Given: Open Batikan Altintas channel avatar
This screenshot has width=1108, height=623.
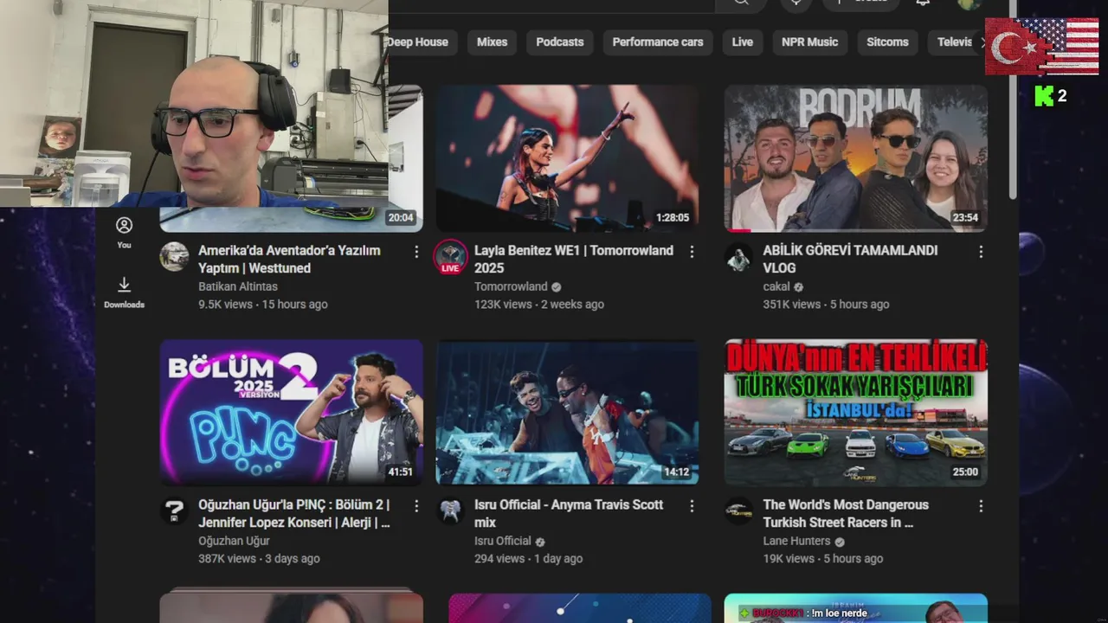Looking at the screenshot, I should [x=175, y=257].
